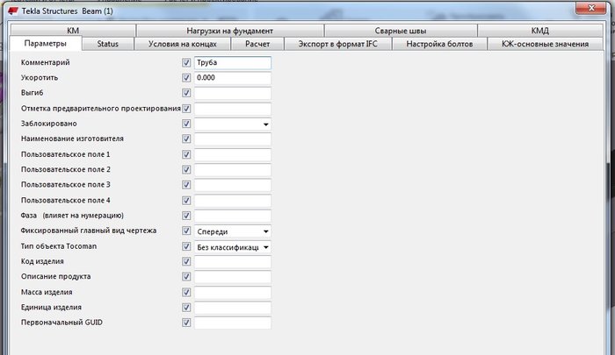
Task: Switch to the Status tab
Action: coord(108,44)
